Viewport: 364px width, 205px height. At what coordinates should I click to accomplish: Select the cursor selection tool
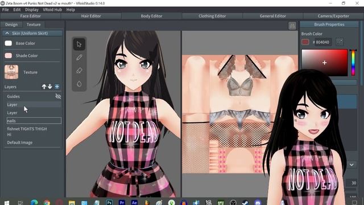(x=79, y=44)
